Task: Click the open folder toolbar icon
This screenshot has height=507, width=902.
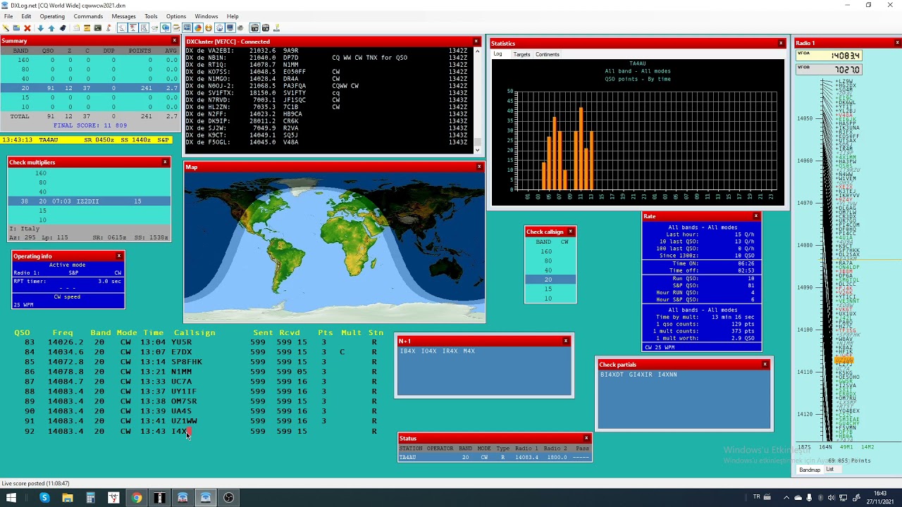Action: coord(16,28)
